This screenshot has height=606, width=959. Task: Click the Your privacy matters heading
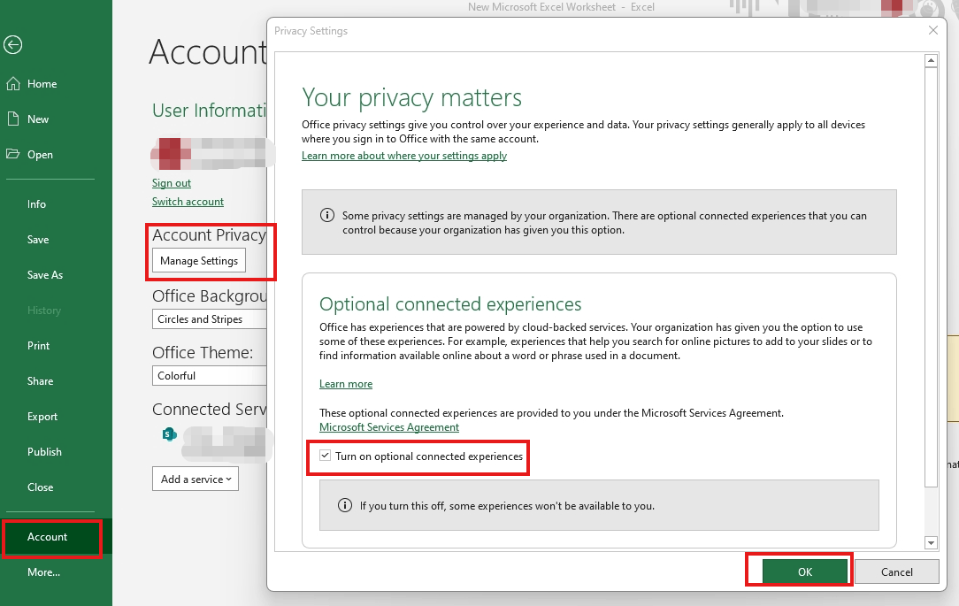coord(411,97)
